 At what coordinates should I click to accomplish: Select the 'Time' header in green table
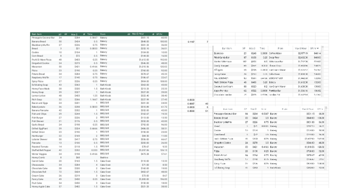pos(90,34)
